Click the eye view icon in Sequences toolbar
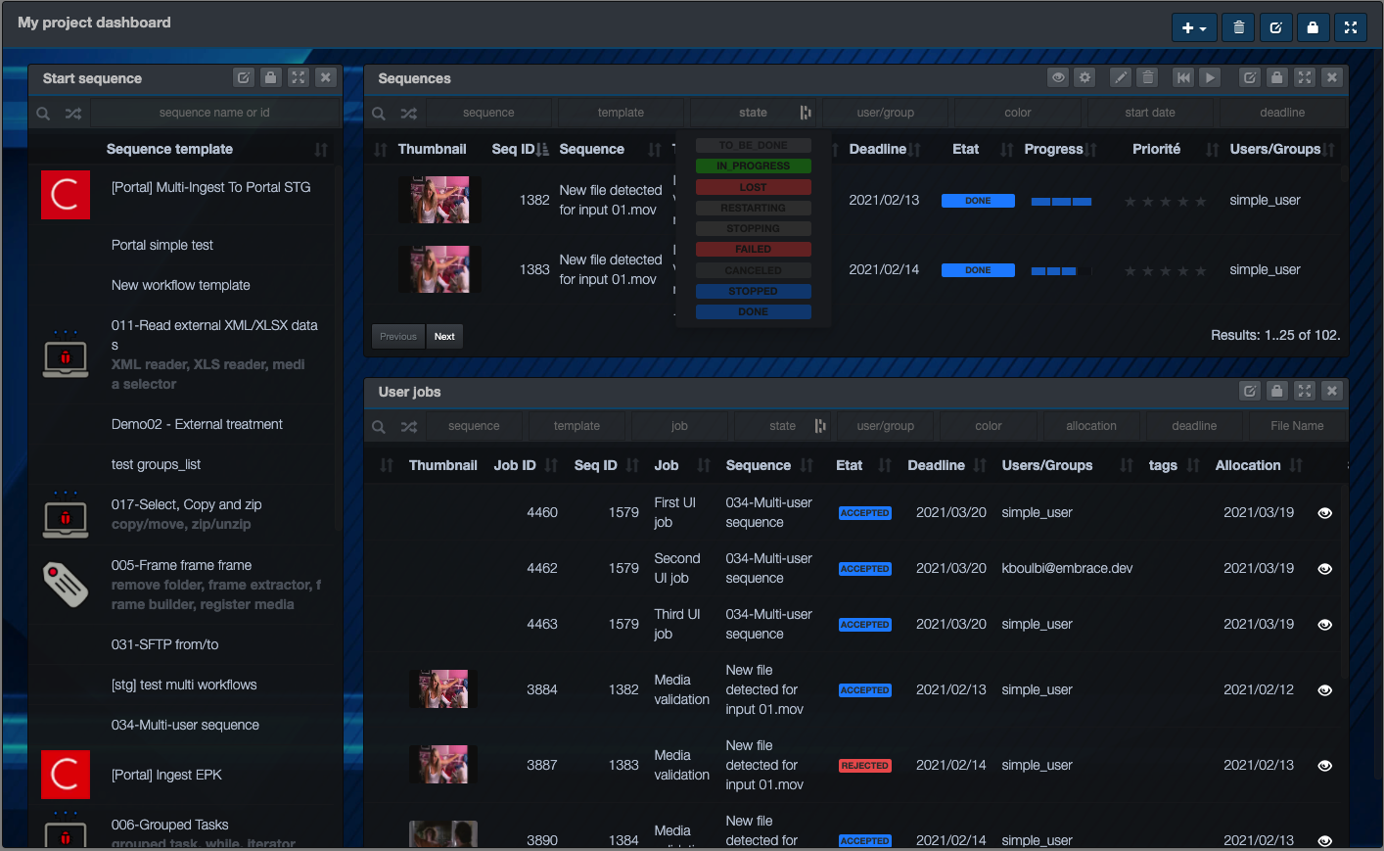 (x=1058, y=77)
